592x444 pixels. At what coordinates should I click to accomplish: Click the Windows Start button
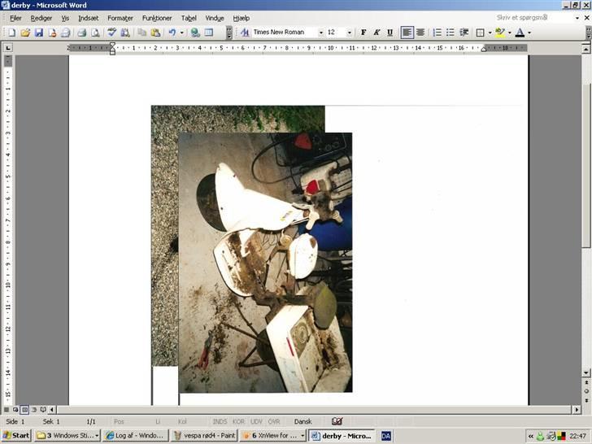coord(16,436)
